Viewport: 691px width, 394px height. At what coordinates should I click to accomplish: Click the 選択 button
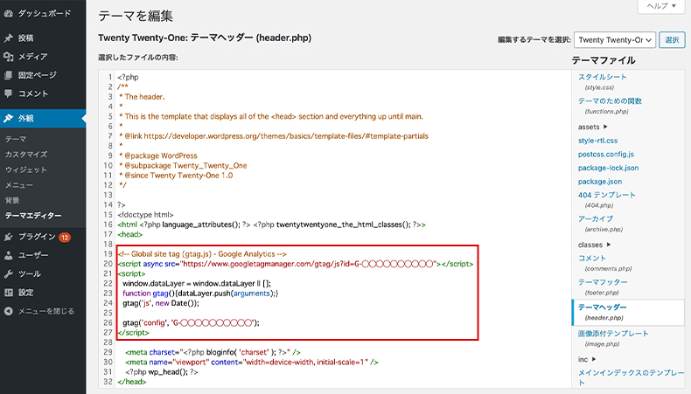(672, 40)
